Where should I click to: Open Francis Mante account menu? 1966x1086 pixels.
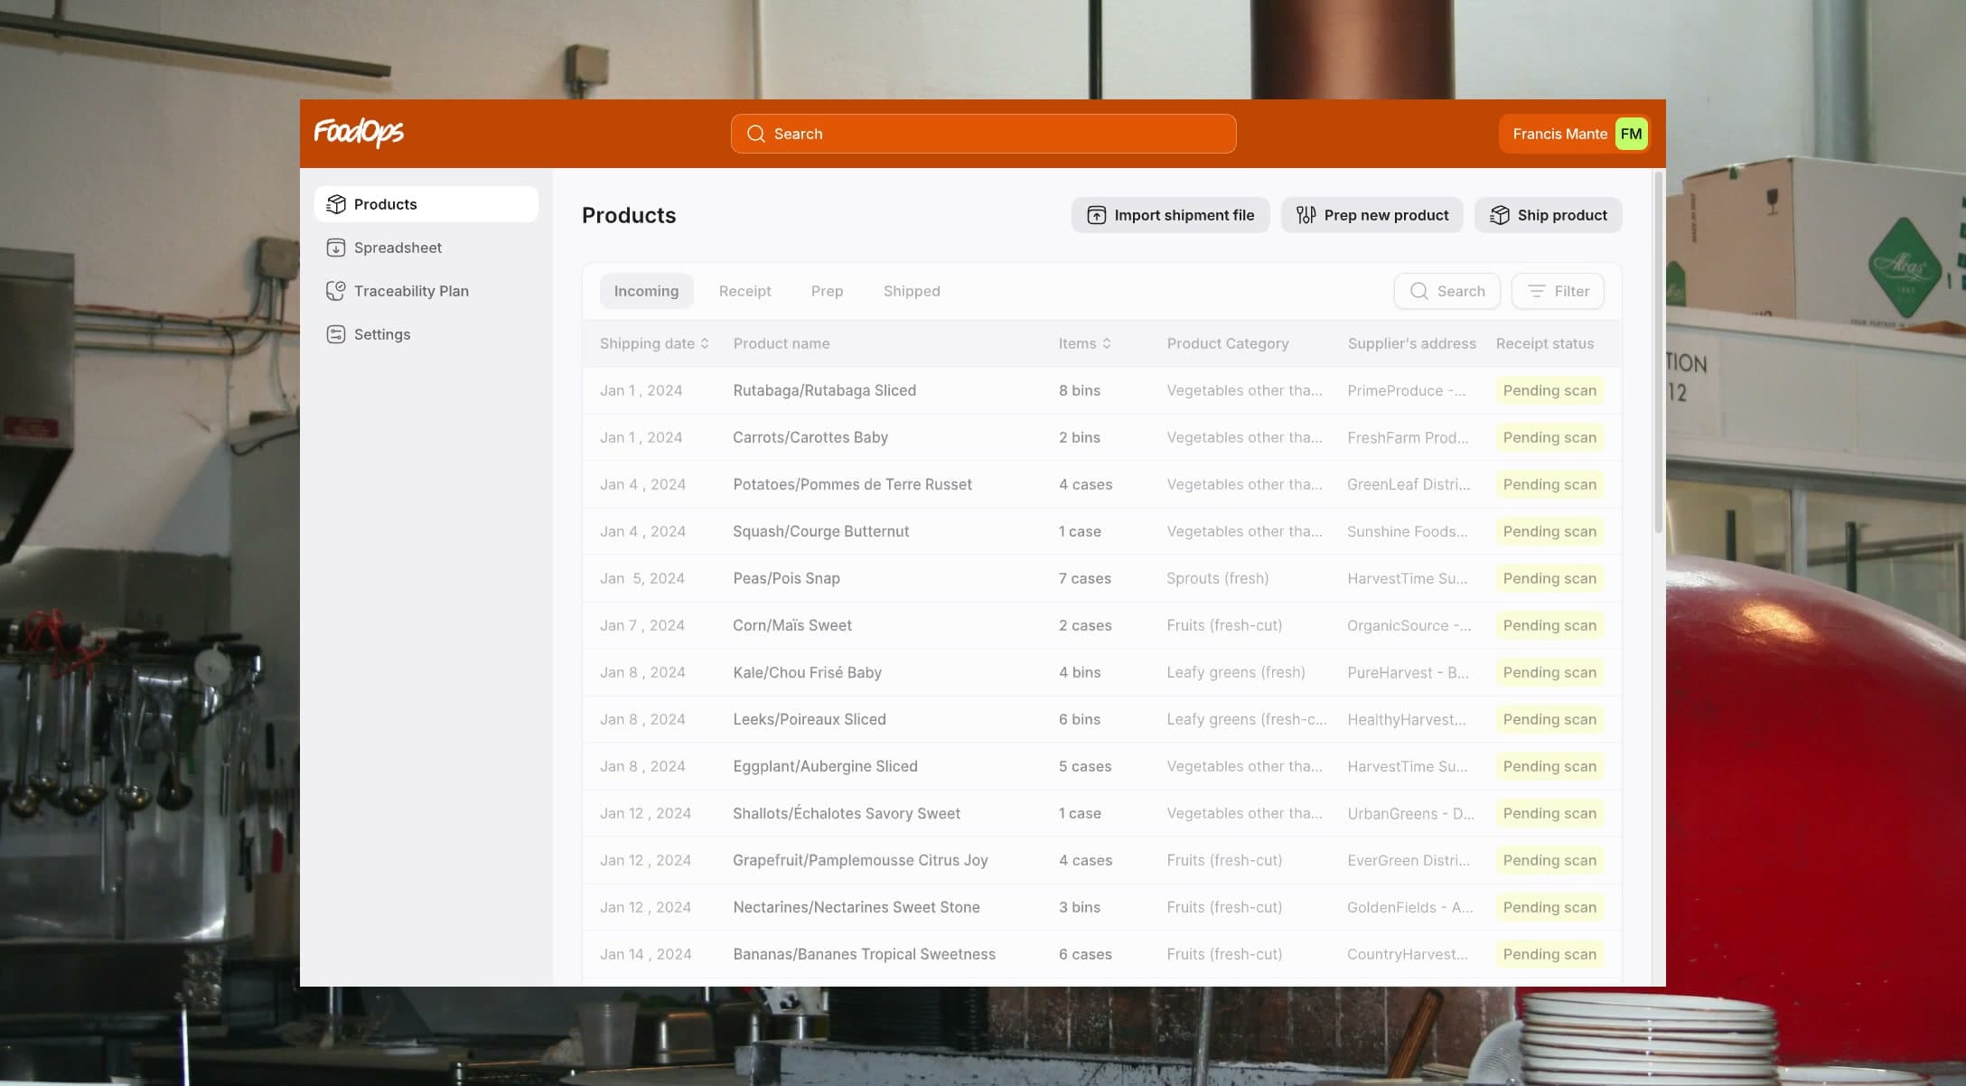point(1574,134)
